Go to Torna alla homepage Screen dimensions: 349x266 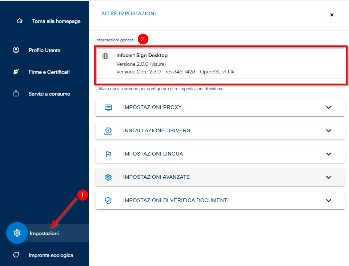(x=56, y=21)
